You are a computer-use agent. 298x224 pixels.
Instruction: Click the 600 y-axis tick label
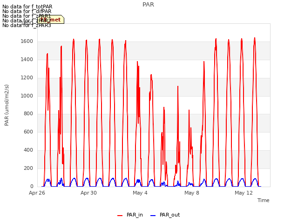point(28,132)
